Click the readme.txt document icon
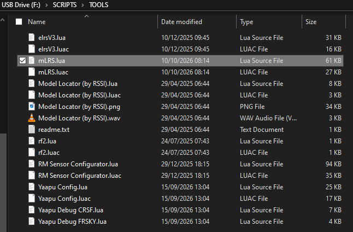The width and height of the screenshot is (353, 232). pos(32,130)
